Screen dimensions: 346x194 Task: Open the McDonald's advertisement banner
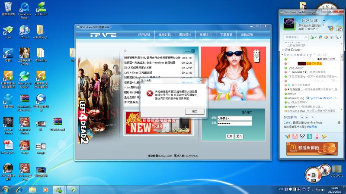click(x=312, y=148)
